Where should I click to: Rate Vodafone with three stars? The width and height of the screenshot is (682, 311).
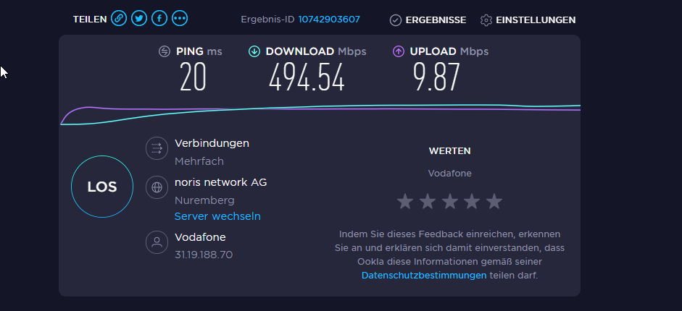[450, 202]
